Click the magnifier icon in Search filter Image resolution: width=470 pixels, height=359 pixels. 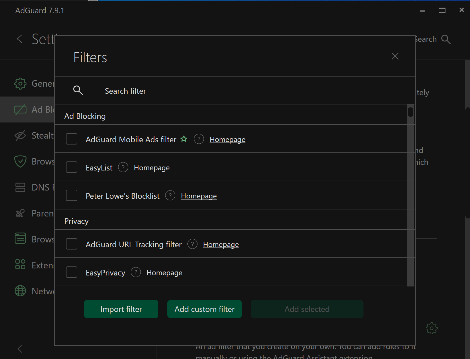(x=78, y=90)
